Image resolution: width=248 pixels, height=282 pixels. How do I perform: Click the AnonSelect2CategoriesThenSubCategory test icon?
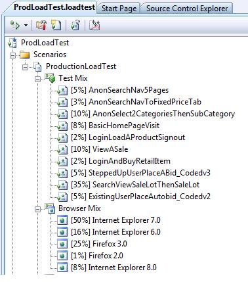[x=62, y=114]
